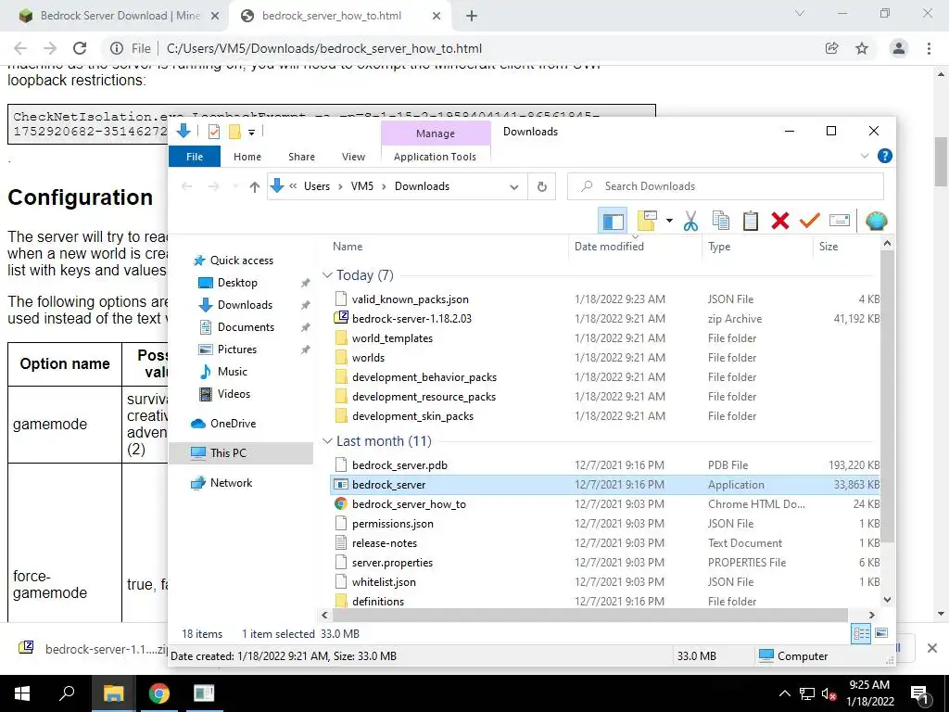The width and height of the screenshot is (949, 712).
Task: Click the scissors Cut icon
Action: (x=690, y=221)
